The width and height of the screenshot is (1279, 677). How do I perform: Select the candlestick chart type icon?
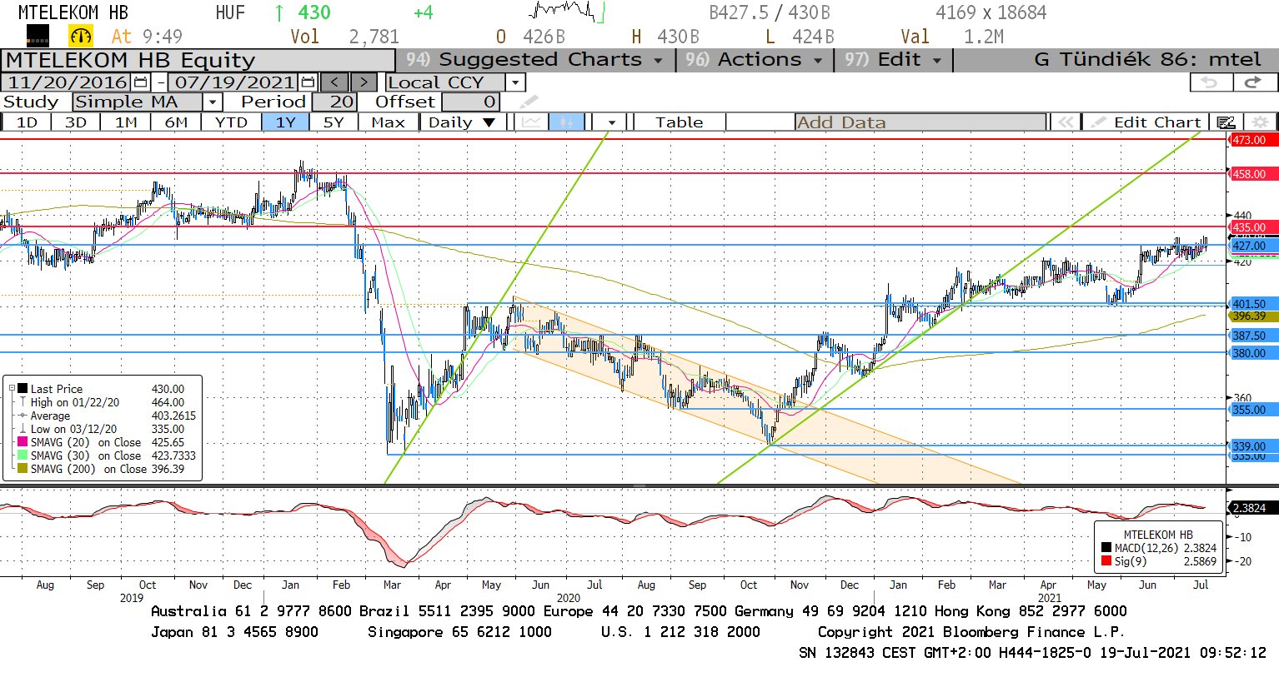567,122
